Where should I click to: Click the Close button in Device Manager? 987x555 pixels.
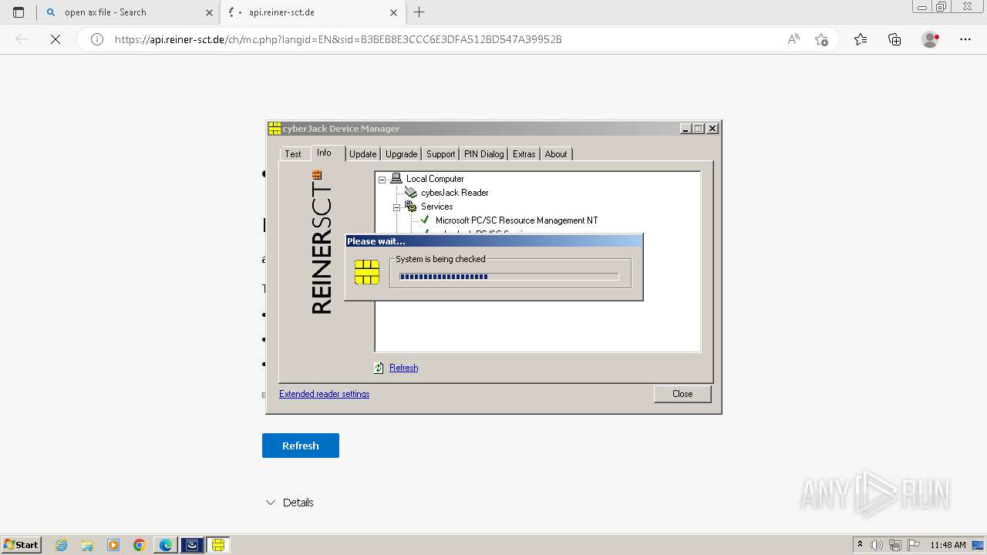click(x=682, y=394)
